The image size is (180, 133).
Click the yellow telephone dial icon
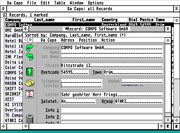[x=30, y=83]
